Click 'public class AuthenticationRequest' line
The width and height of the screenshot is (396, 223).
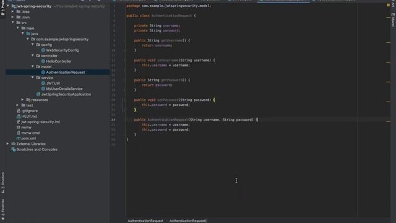(x=161, y=15)
